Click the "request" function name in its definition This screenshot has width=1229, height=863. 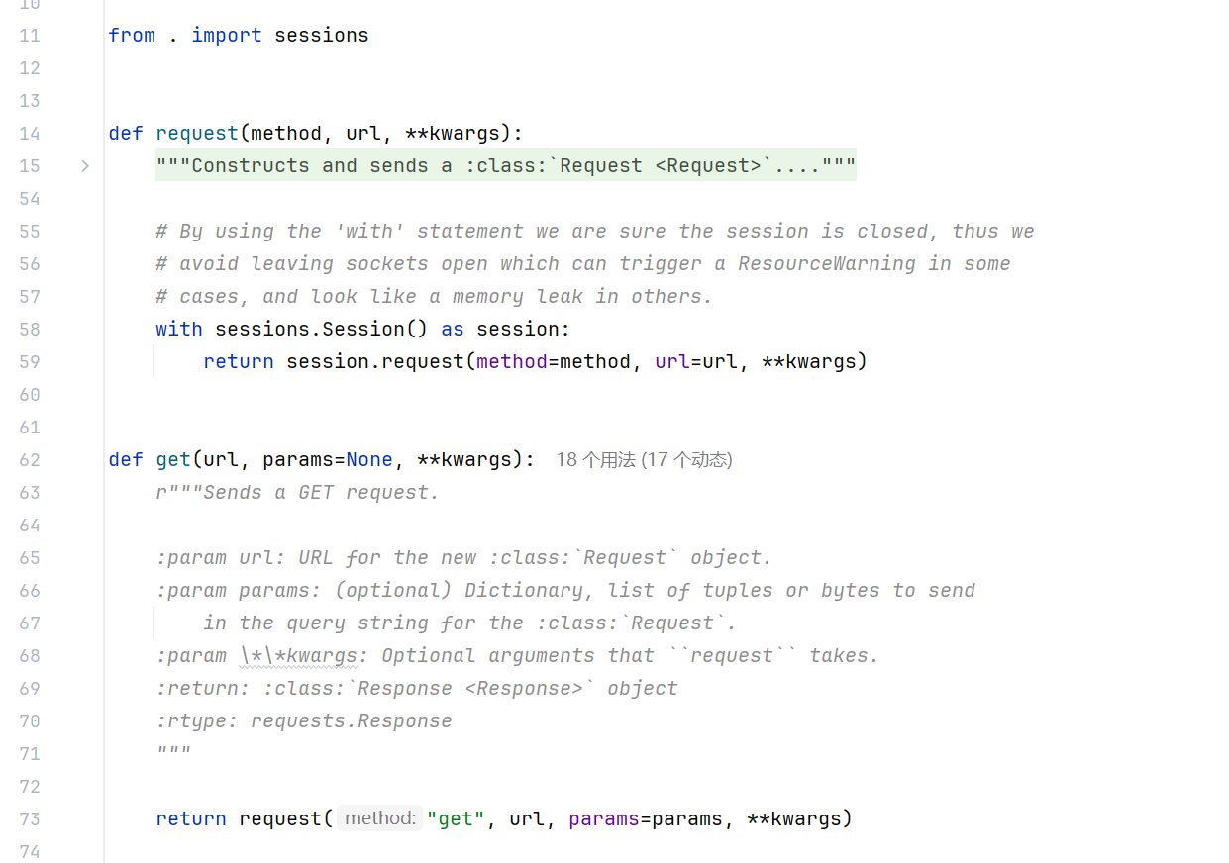point(197,134)
